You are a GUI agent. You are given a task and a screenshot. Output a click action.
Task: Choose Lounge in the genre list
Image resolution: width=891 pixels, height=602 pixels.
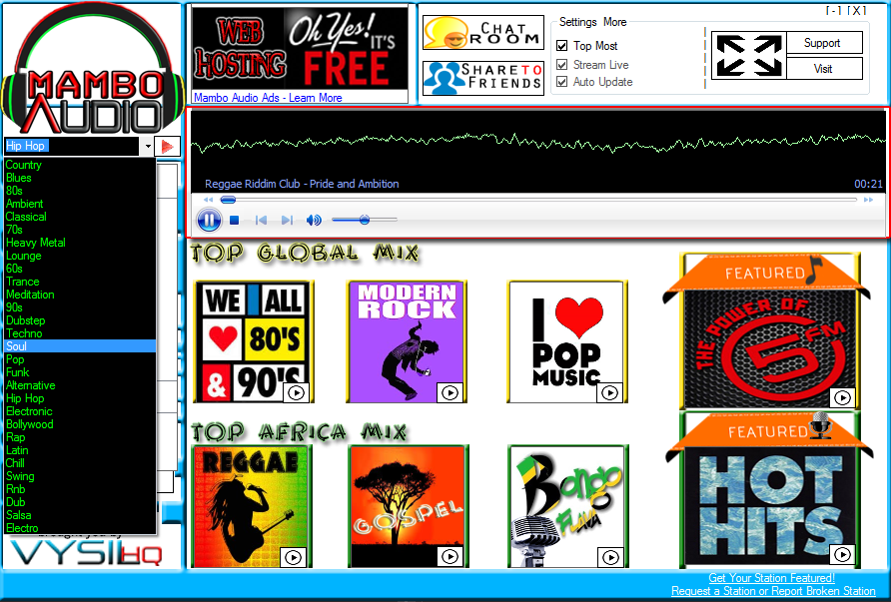[80, 256]
